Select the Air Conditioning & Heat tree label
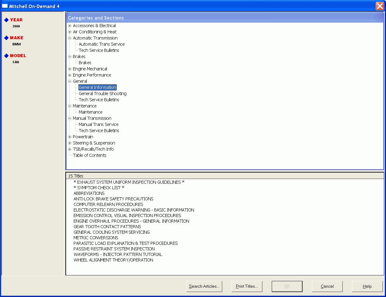Screen dimensions: 386x297 pos(94,32)
